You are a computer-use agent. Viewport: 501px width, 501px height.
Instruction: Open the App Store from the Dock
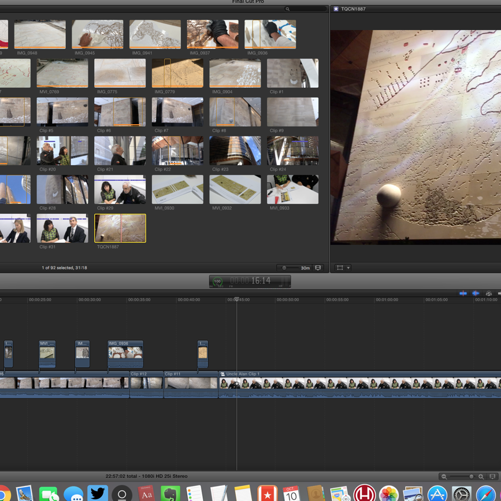(x=437, y=493)
